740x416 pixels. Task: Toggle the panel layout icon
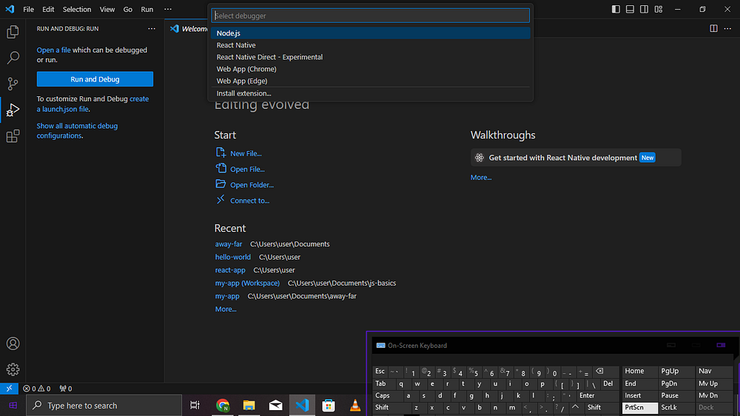coord(630,9)
